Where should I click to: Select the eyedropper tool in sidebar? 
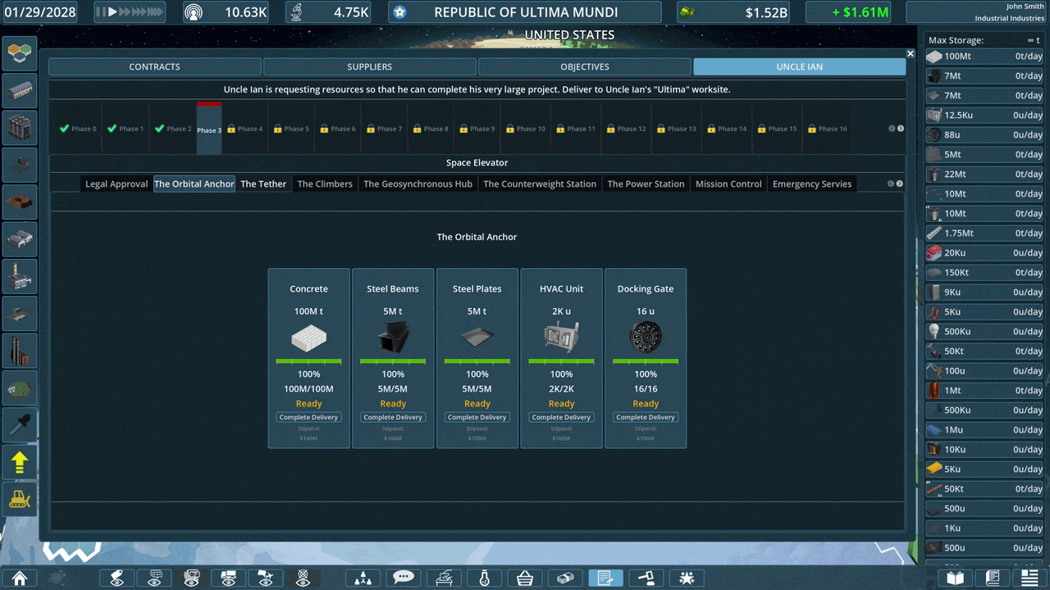coord(20,423)
